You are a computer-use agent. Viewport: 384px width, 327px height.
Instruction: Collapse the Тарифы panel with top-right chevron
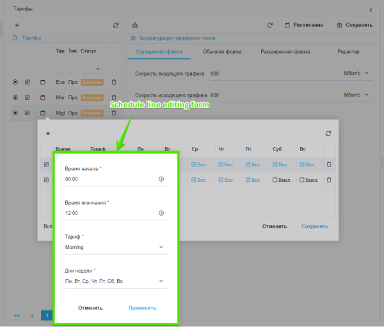point(371,10)
